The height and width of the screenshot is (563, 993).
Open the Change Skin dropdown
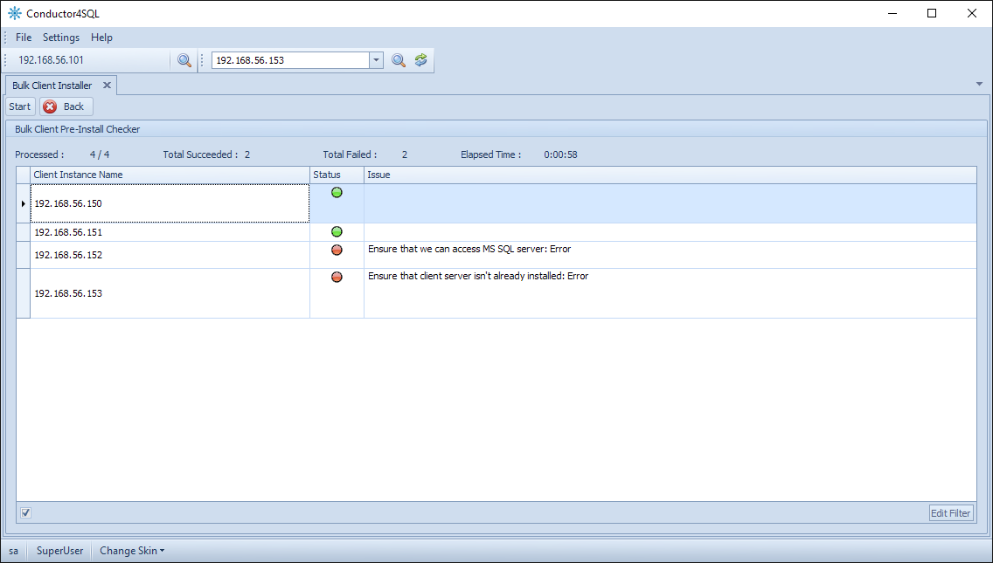pos(132,551)
